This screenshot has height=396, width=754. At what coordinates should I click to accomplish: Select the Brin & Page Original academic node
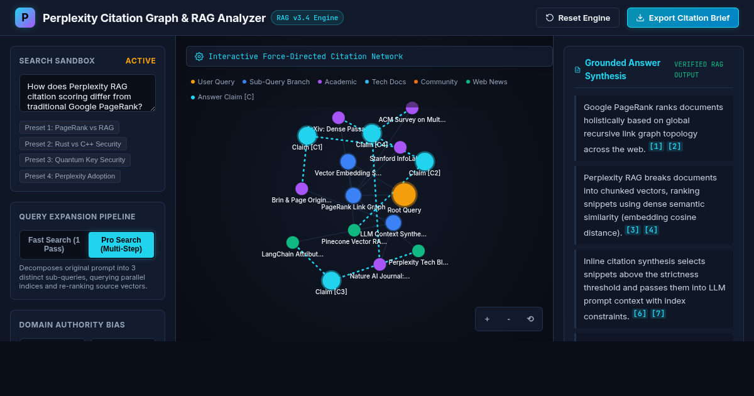click(302, 189)
